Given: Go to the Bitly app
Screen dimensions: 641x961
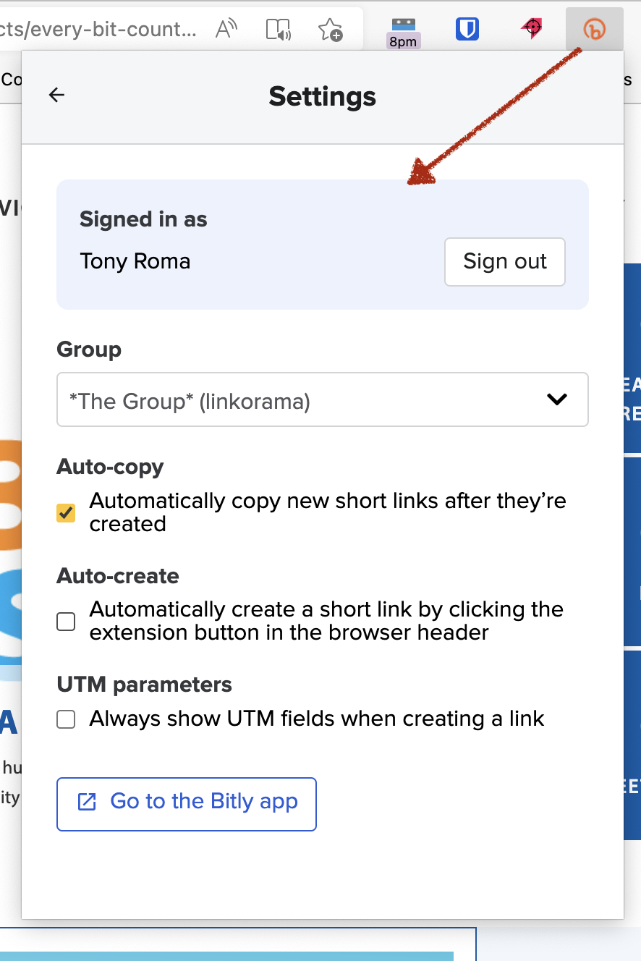Looking at the screenshot, I should click(187, 804).
